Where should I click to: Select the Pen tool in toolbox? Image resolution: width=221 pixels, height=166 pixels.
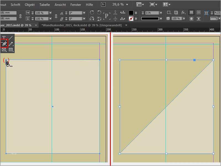pos(4,44)
